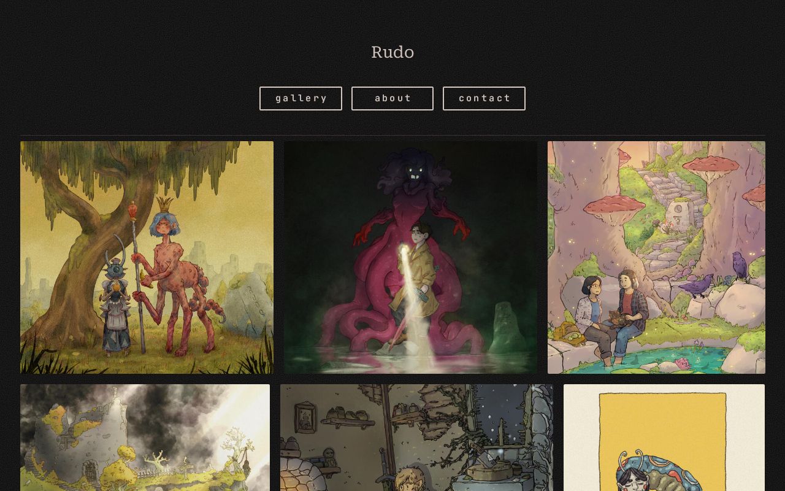Open the kitchen interior artwork
This screenshot has width=785, height=491.
(416, 438)
